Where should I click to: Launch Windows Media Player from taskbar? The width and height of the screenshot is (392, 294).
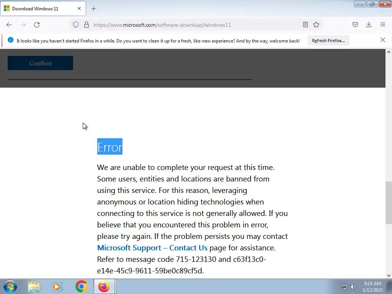(57, 286)
